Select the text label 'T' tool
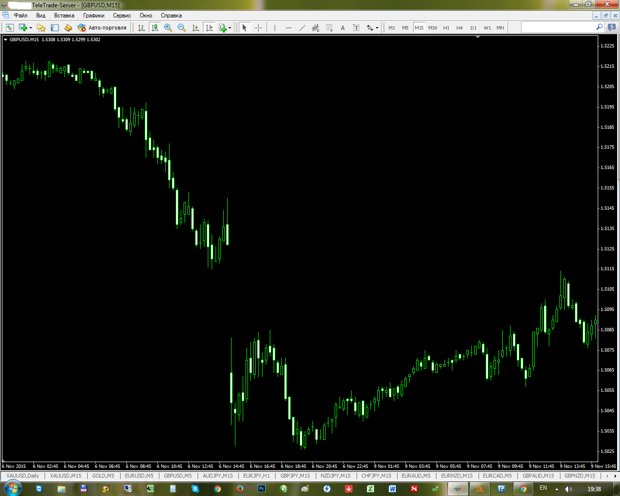Viewport: 620px width, 496px height. coord(356,28)
